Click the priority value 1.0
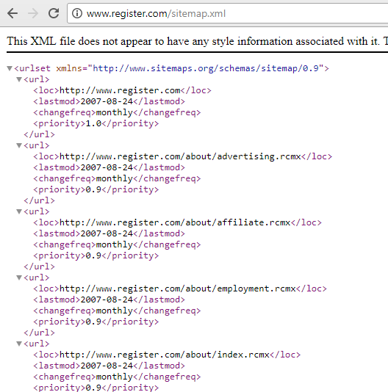 (x=93, y=123)
